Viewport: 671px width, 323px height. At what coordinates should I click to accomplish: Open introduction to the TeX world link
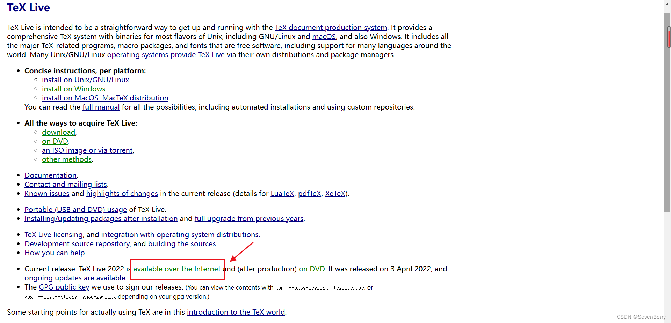coord(236,312)
